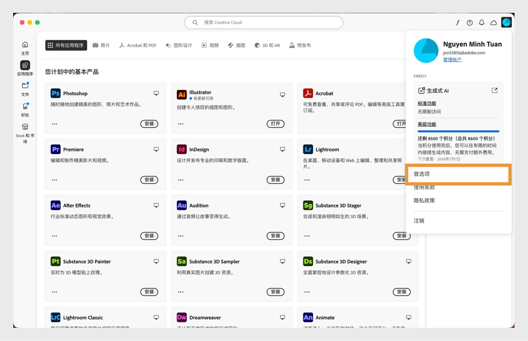Click the Substance 3D Stager Sg icon
528x341 pixels.
pyautogui.click(x=308, y=205)
